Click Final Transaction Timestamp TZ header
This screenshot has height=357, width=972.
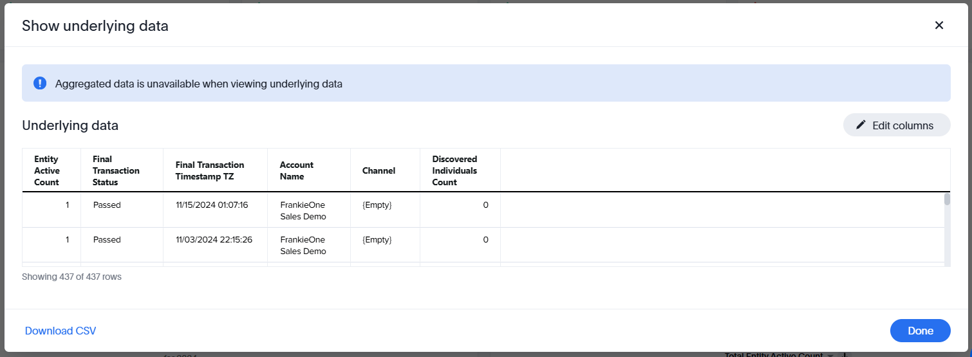pyautogui.click(x=210, y=170)
